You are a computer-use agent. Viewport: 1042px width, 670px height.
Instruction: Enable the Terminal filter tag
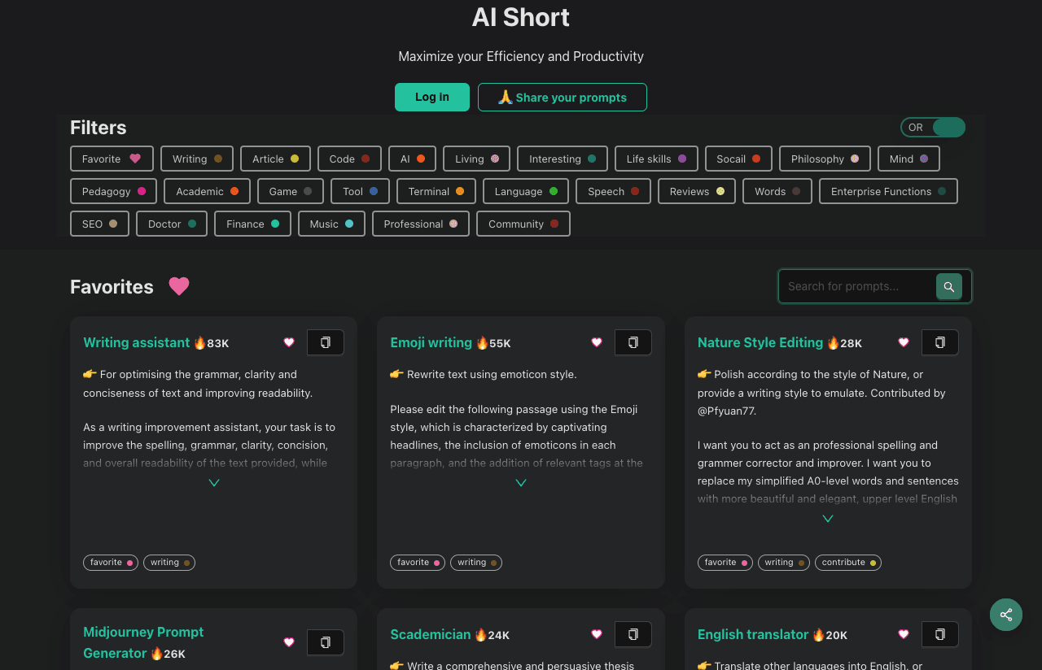pos(436,191)
